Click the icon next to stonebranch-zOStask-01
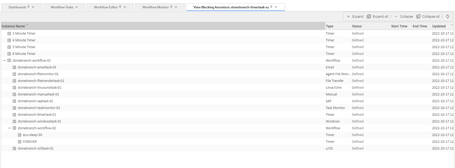The height and width of the screenshot is (168, 455). click(x=14, y=148)
